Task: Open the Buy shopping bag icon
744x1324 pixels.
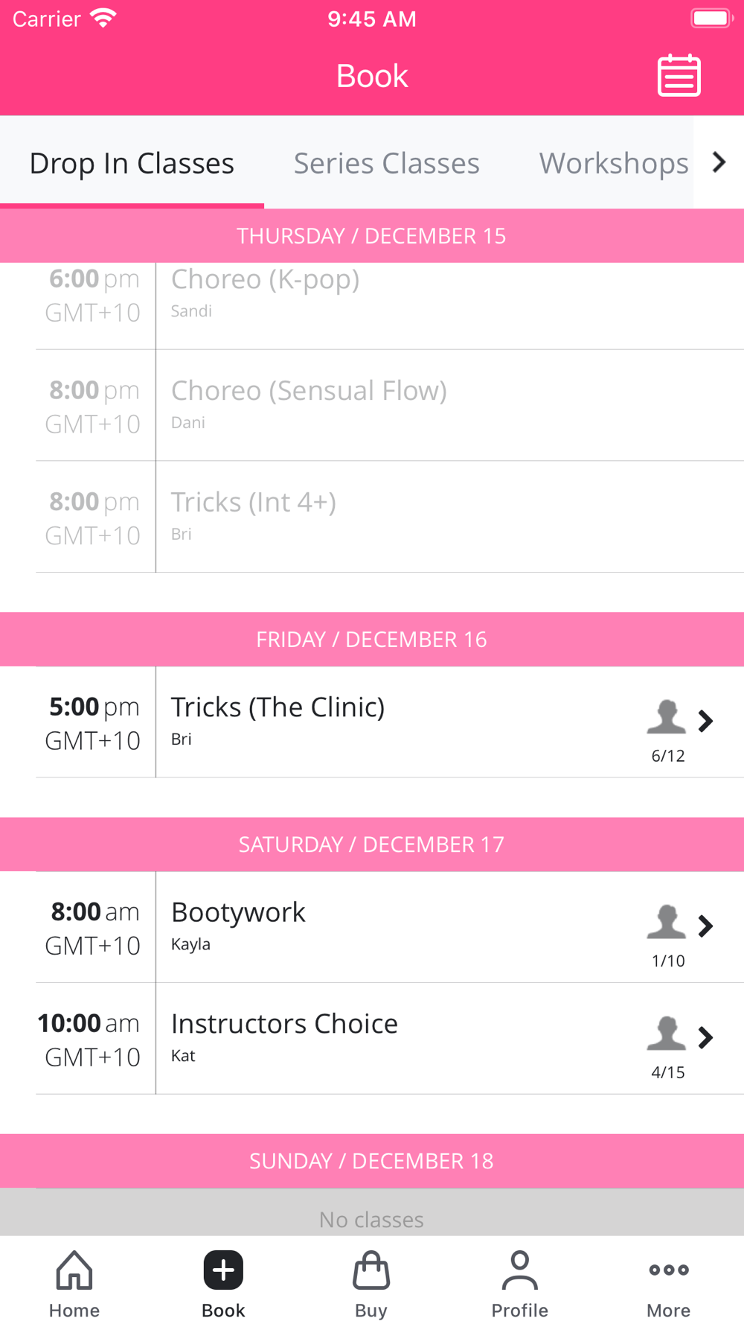Action: pyautogui.click(x=371, y=1270)
